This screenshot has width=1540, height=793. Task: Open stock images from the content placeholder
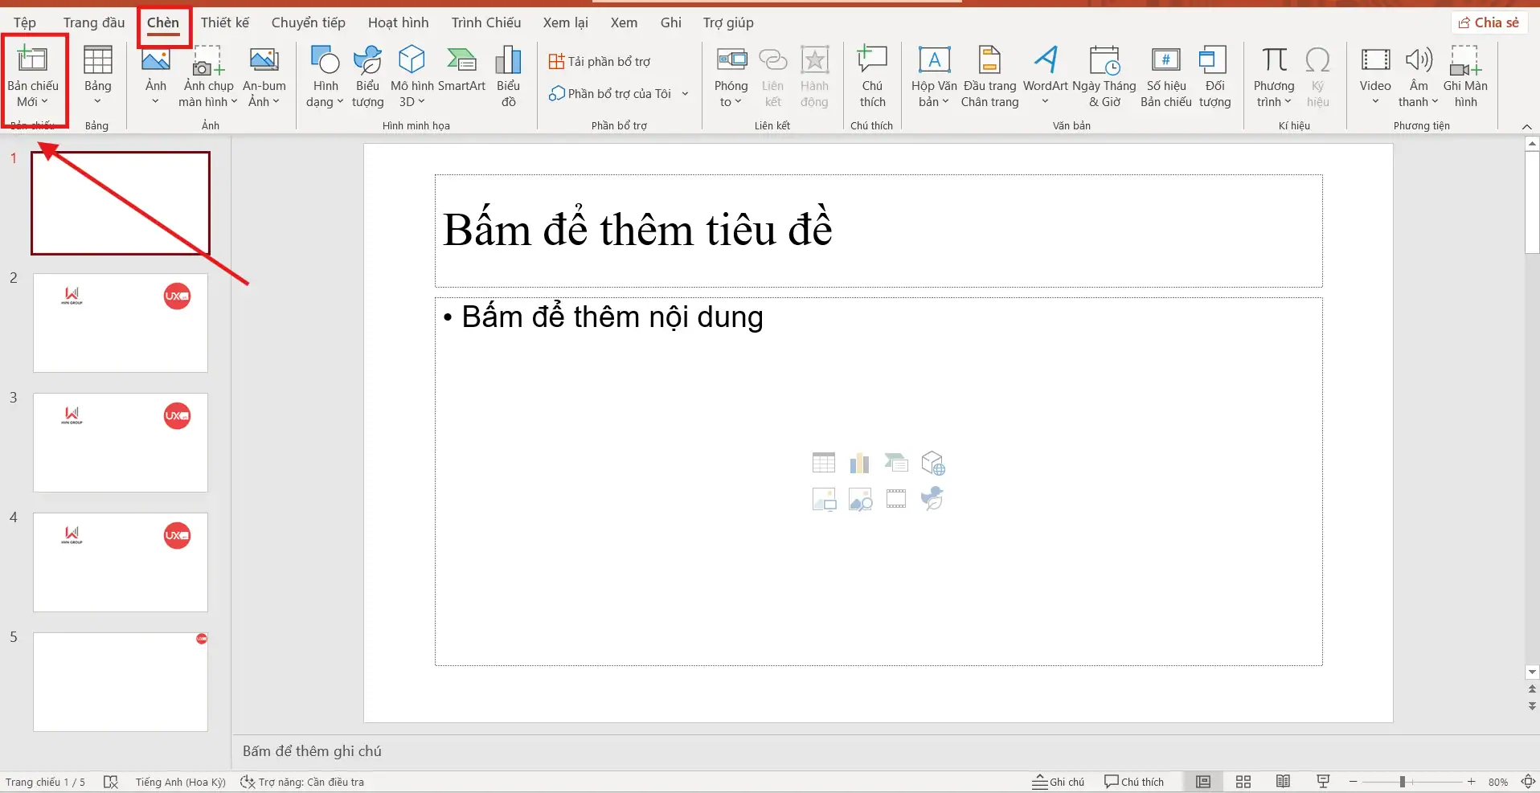(860, 498)
